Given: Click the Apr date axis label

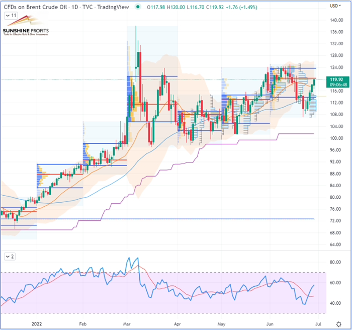Looking at the screenshot, I should (x=178, y=324).
